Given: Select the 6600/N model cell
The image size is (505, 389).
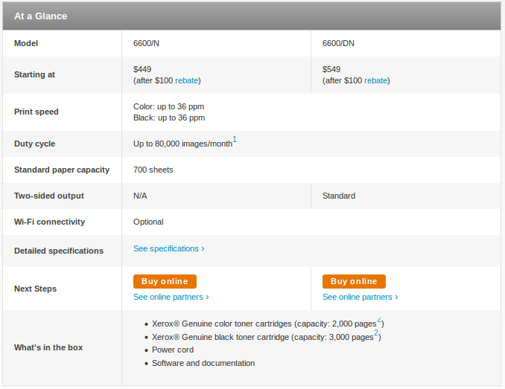Looking at the screenshot, I should 216,43.
